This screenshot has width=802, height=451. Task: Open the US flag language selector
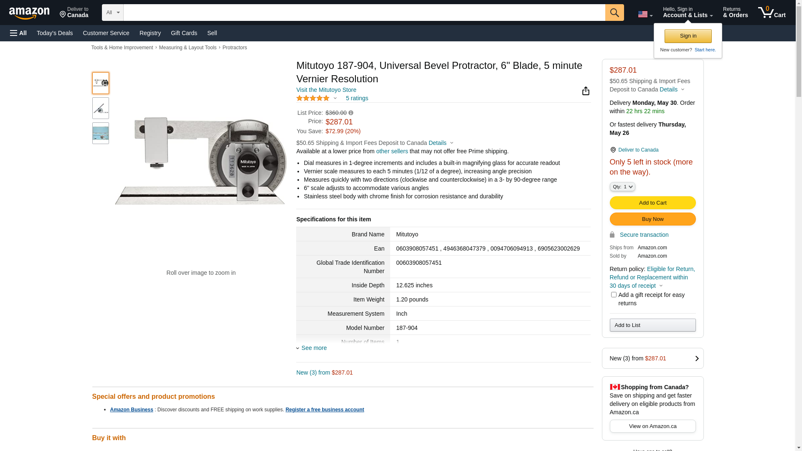click(x=645, y=14)
